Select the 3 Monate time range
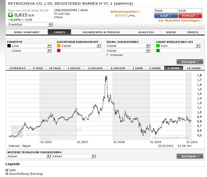 coord(95,68)
